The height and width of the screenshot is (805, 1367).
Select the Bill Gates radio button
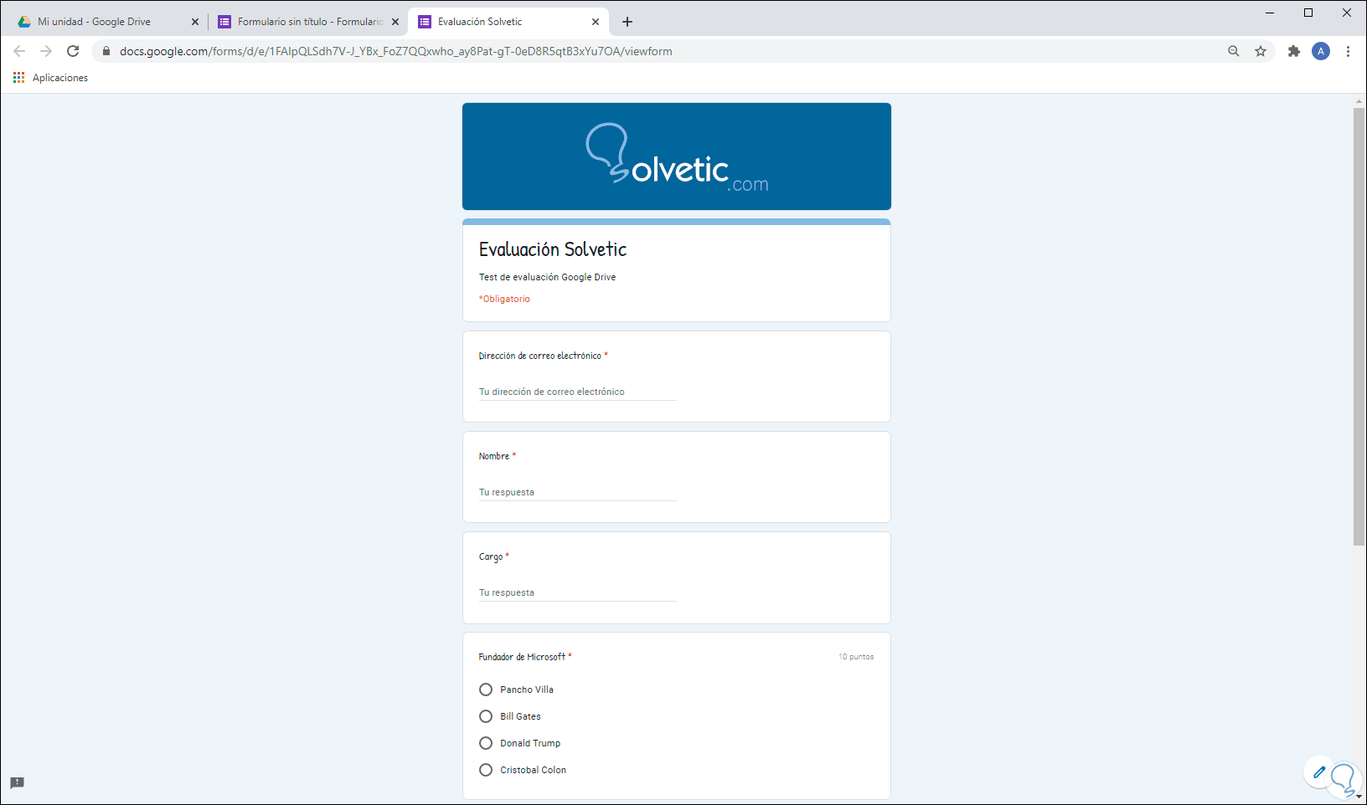point(486,716)
